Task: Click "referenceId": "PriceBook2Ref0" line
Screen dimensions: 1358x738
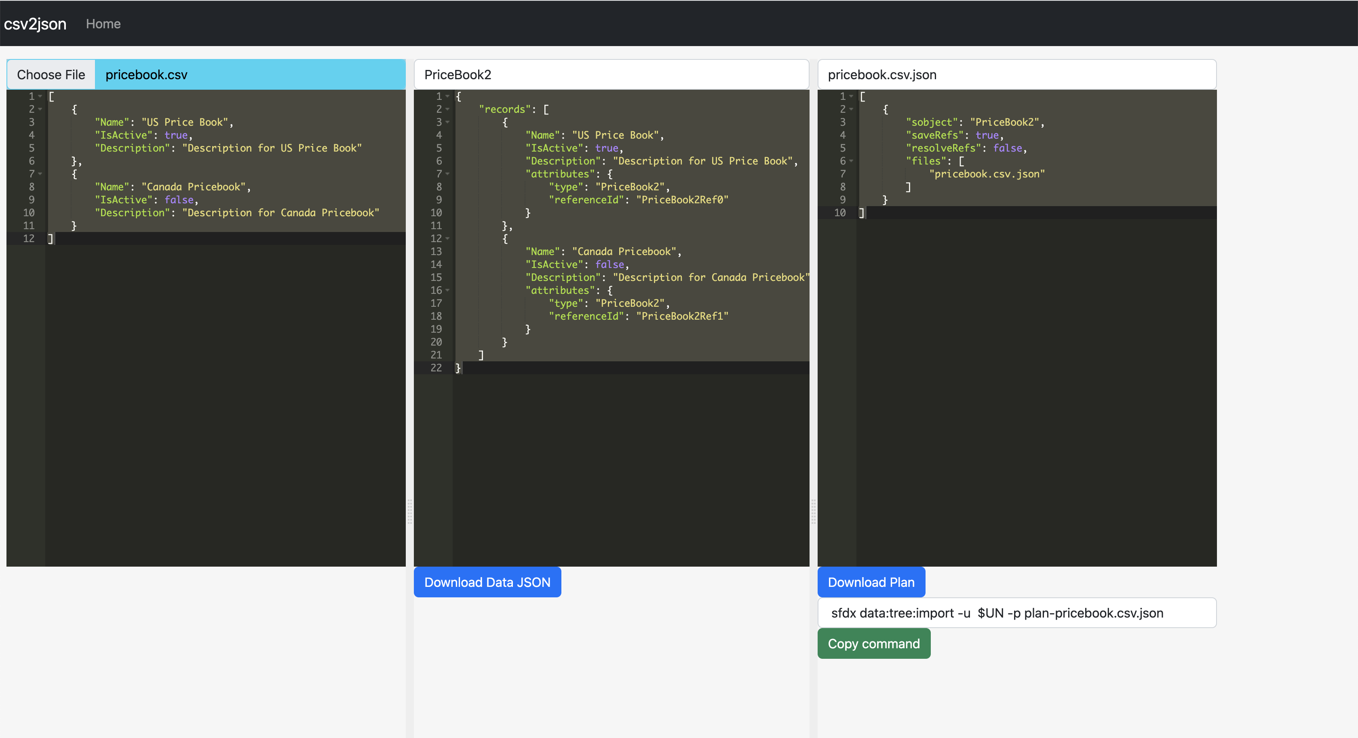Action: pyautogui.click(x=639, y=200)
